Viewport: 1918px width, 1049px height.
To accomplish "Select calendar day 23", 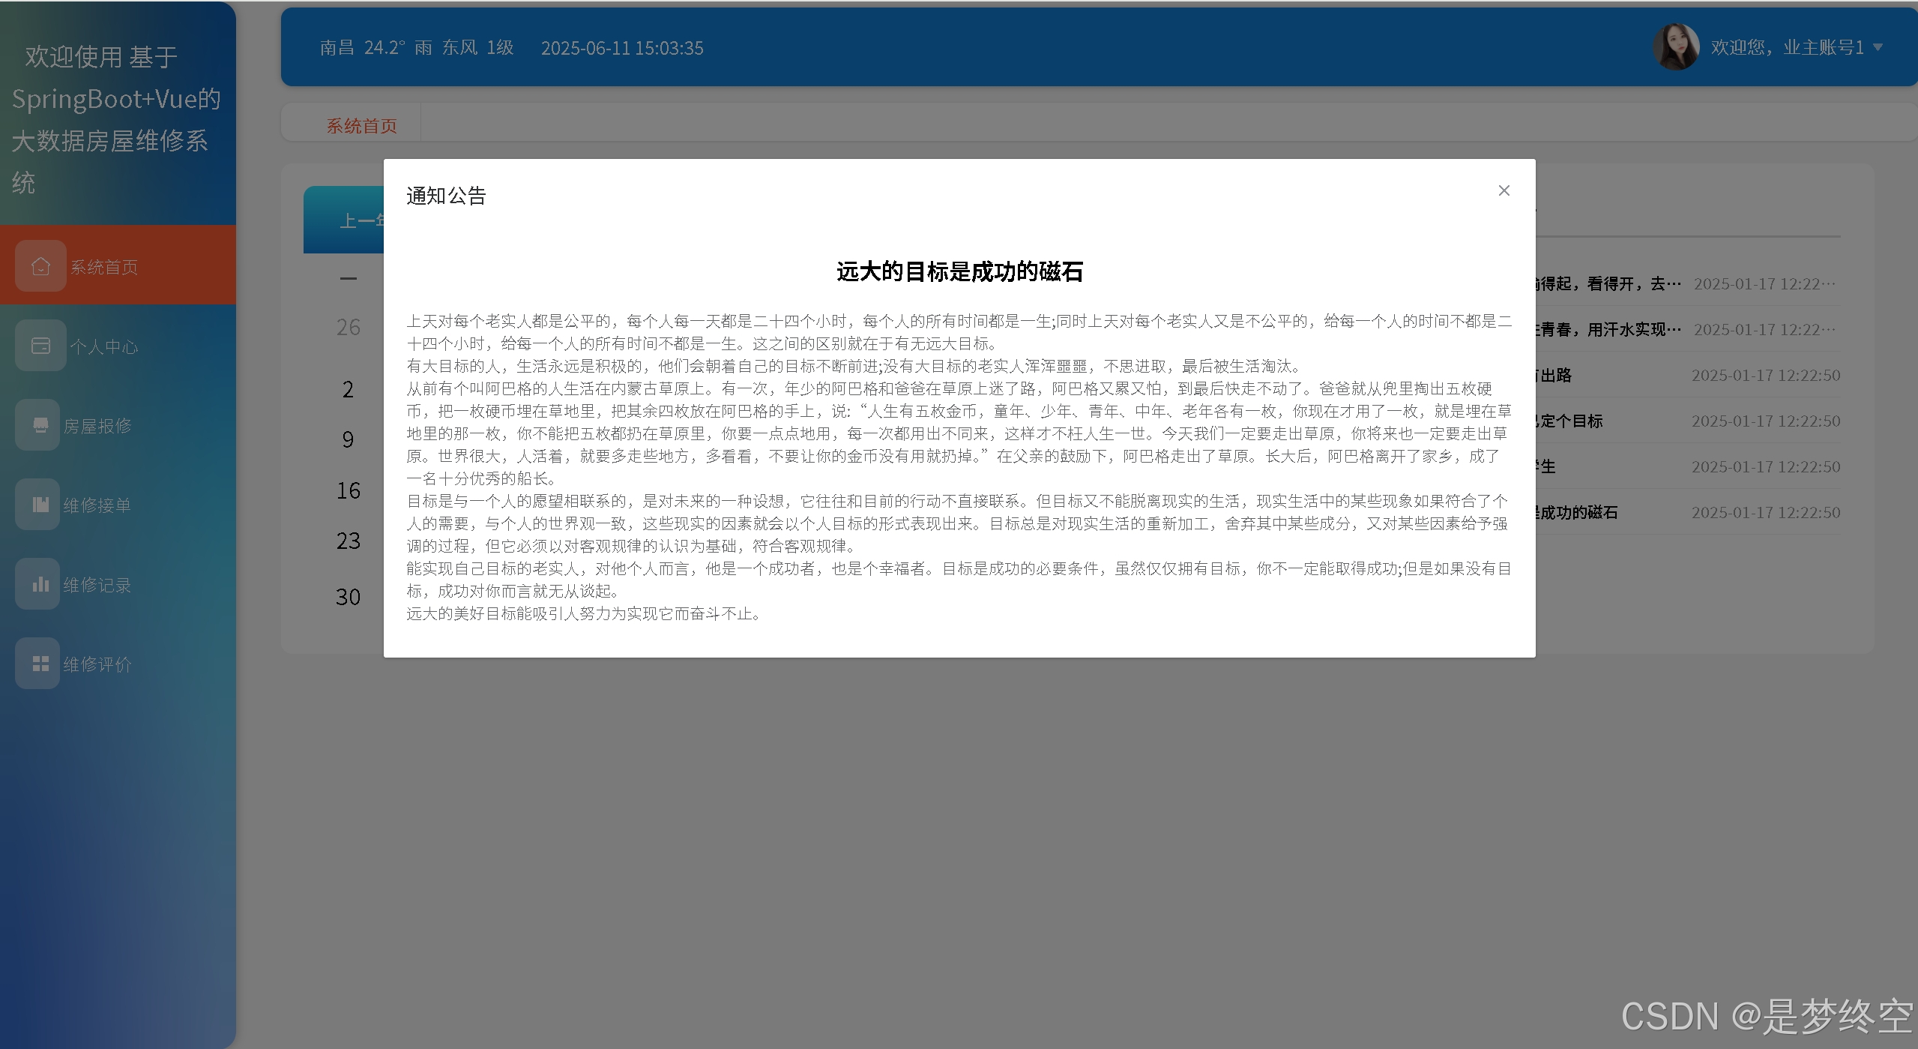I will click(348, 541).
